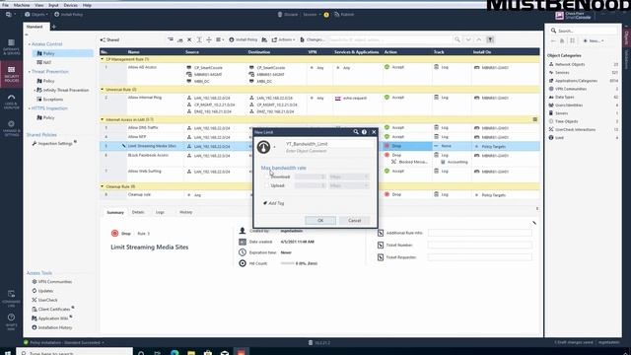Open the Actions dropdown in toolbar
Image resolution: width=631 pixels, height=355 pixels.
click(x=284, y=39)
